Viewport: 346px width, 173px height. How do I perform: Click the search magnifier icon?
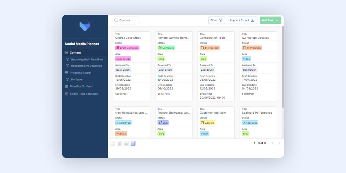(116, 20)
